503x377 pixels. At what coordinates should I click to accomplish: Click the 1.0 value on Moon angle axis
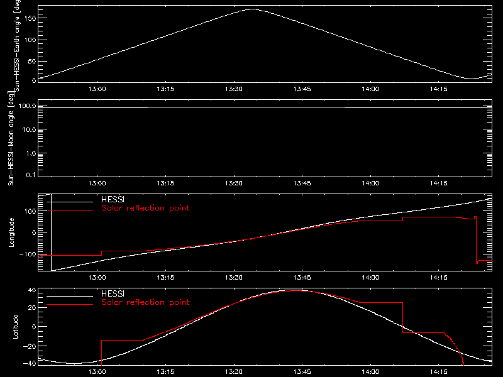[x=31, y=153]
